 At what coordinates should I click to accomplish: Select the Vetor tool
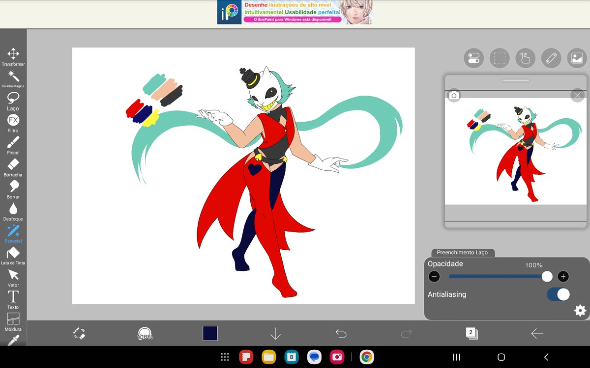[13, 278]
